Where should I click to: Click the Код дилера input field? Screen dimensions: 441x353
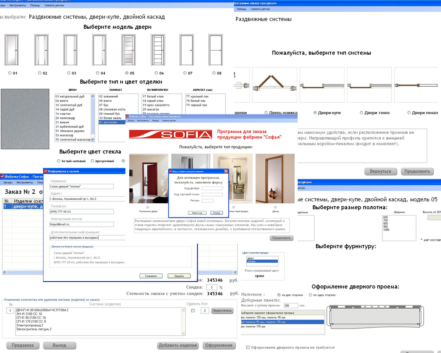[212, 188]
